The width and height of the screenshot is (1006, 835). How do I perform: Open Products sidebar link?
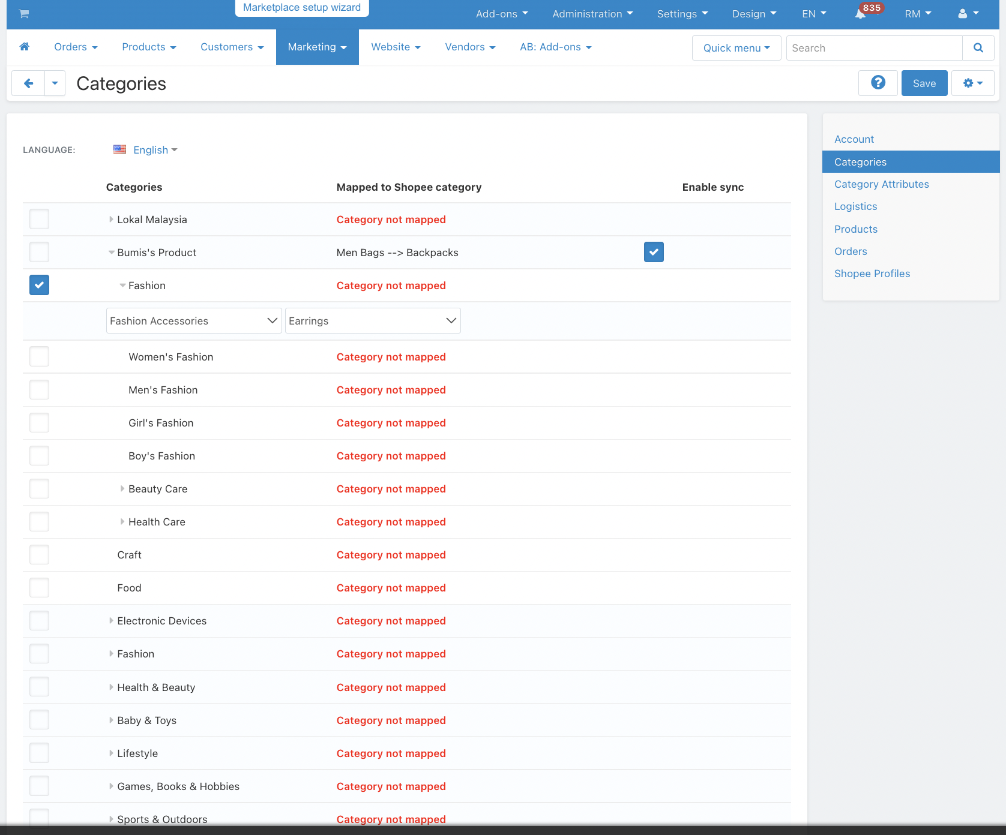click(x=855, y=229)
